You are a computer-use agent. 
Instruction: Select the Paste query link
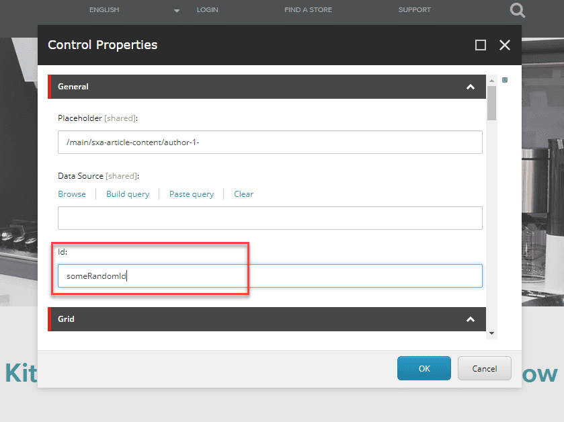pos(192,194)
